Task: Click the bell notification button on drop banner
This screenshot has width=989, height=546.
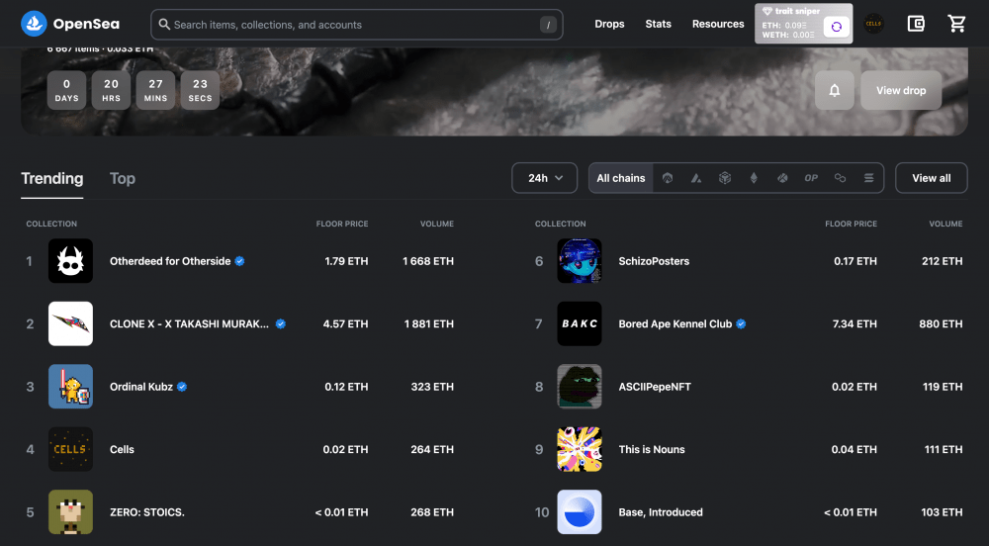Action: [835, 90]
